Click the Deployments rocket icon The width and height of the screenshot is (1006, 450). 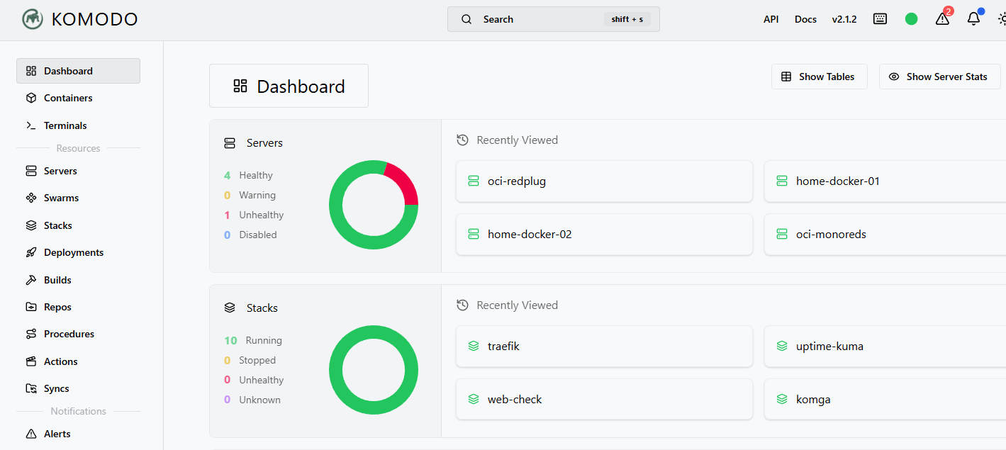coord(30,252)
